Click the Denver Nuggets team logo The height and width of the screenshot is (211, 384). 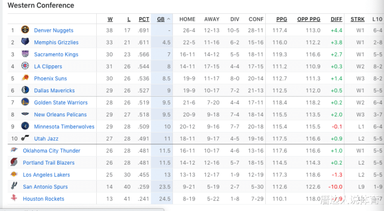click(x=25, y=29)
